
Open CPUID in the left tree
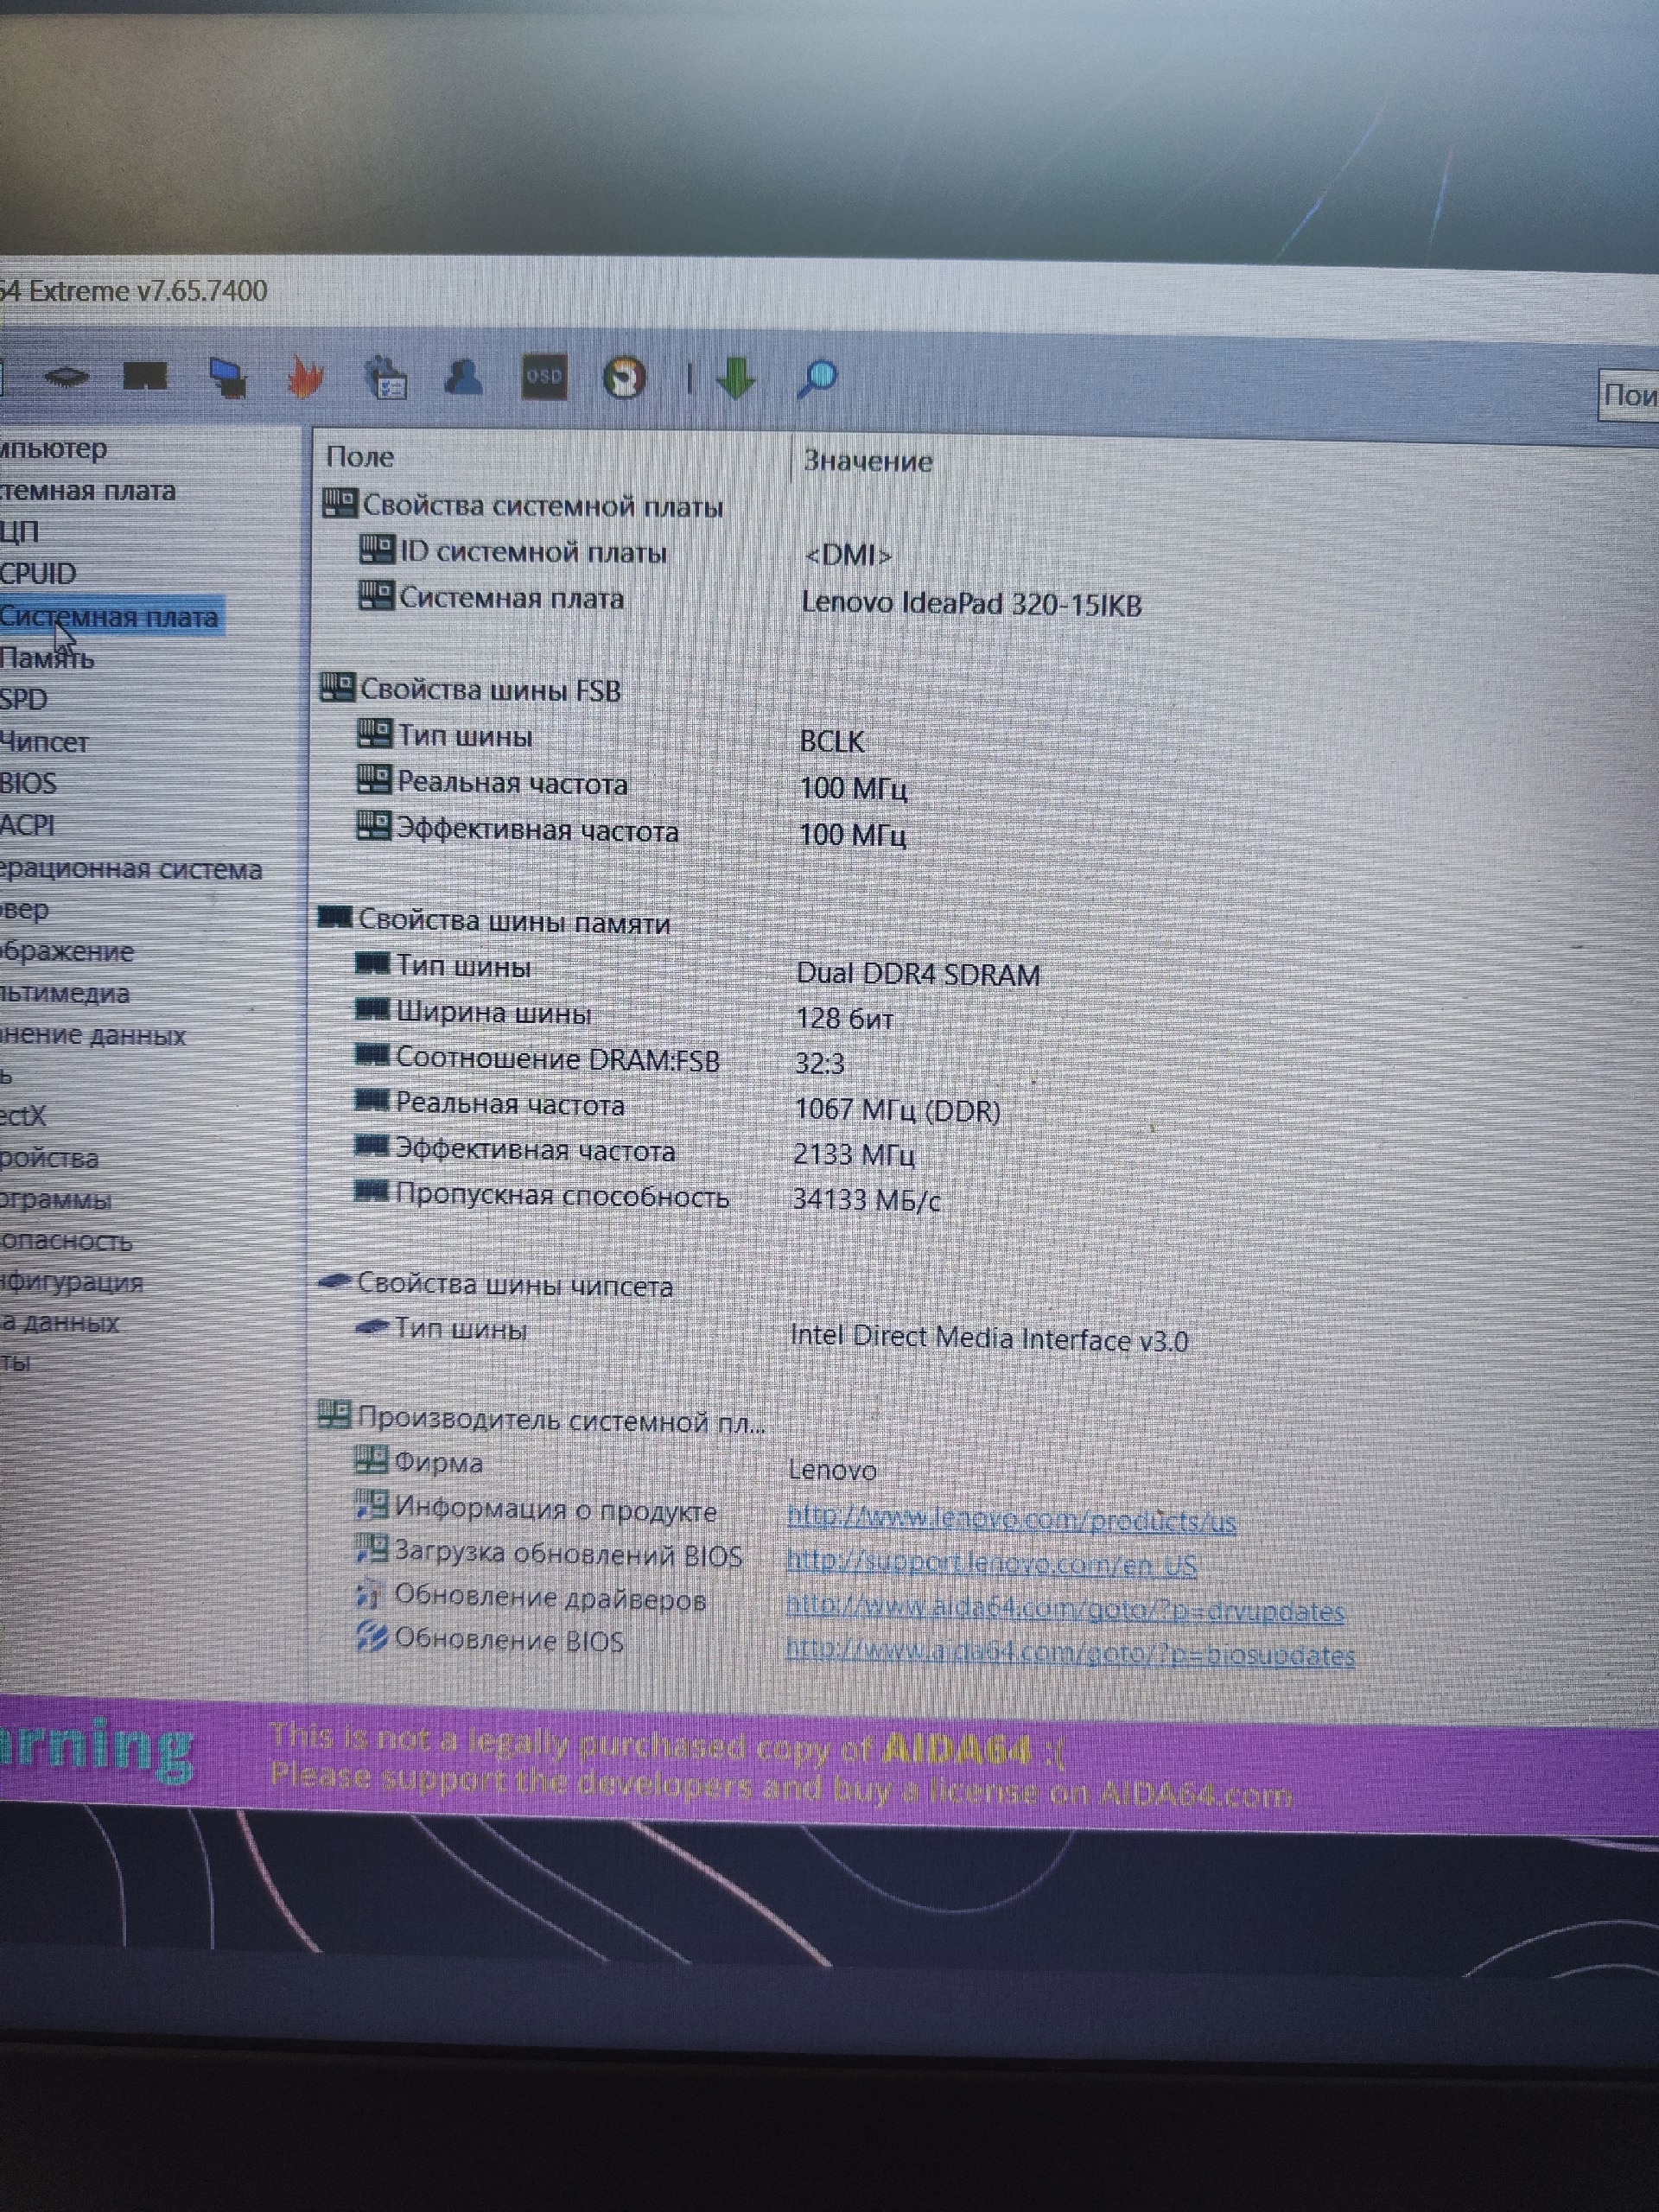(x=38, y=573)
